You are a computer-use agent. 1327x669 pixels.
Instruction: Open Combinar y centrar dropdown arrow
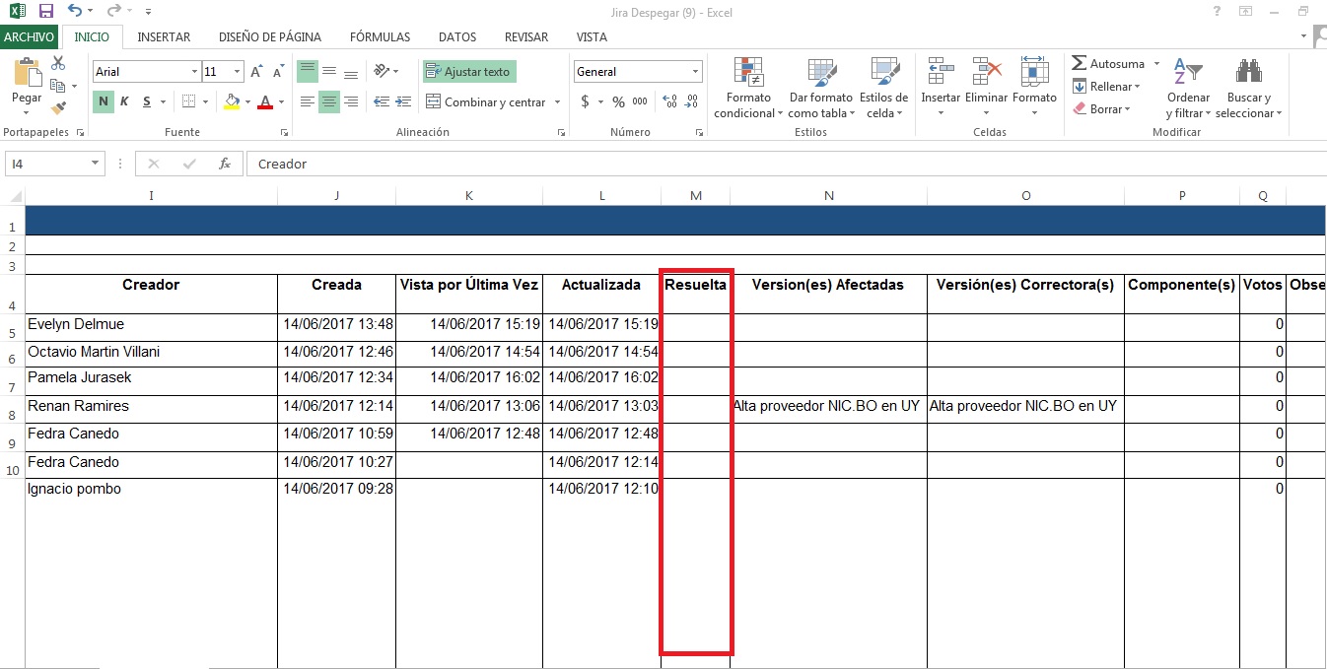[x=557, y=102]
